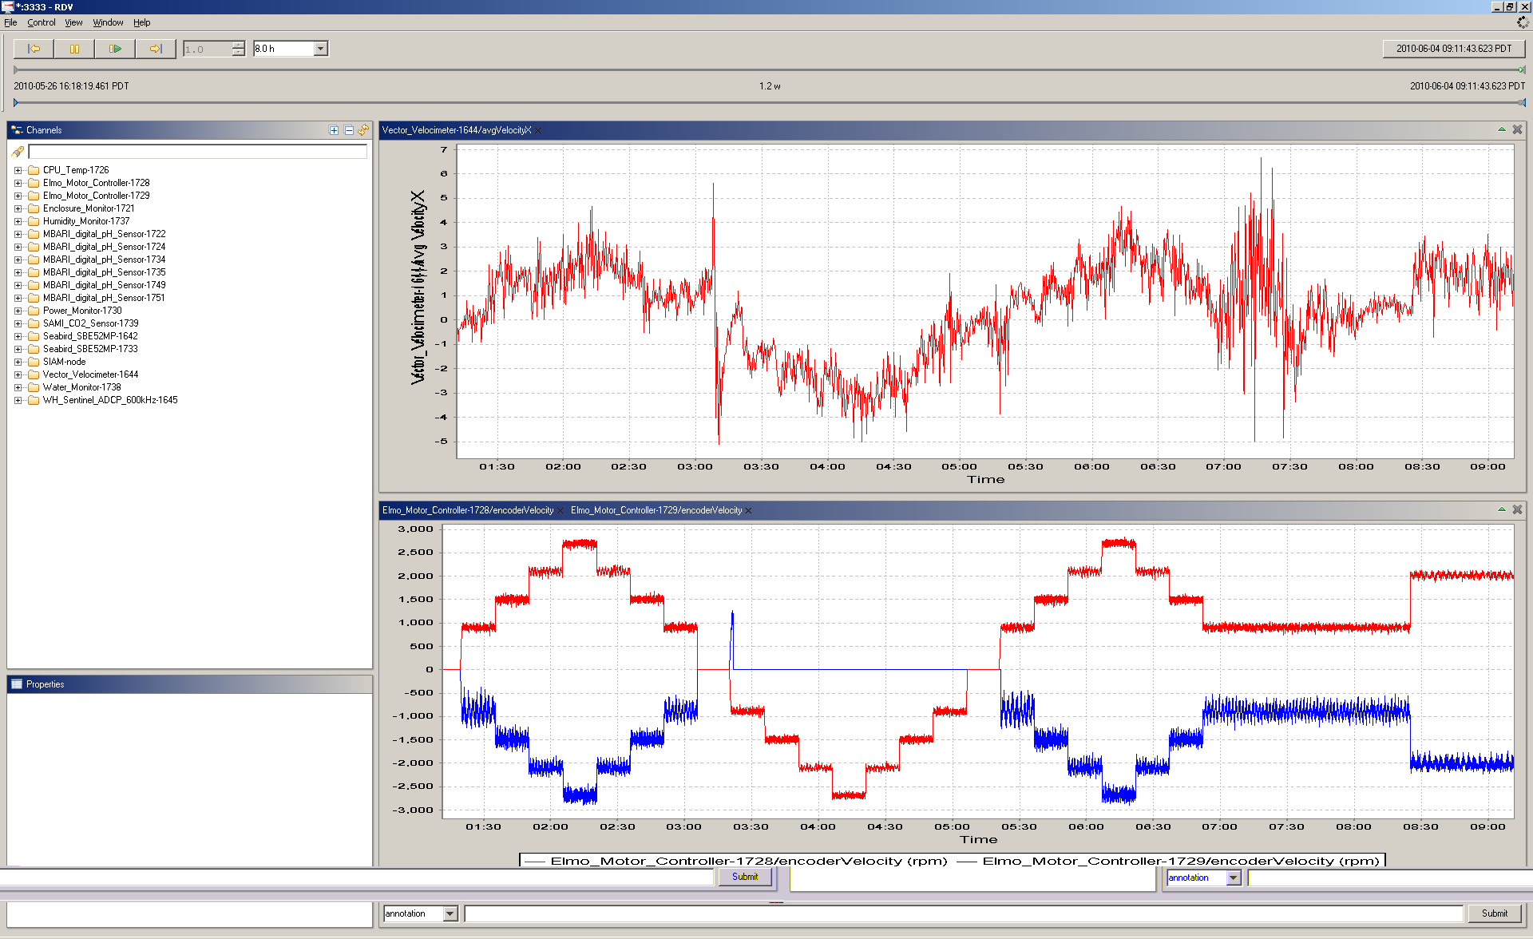Expand the Enclosure_Monitor-1721 node
The height and width of the screenshot is (939, 1533).
18,208
